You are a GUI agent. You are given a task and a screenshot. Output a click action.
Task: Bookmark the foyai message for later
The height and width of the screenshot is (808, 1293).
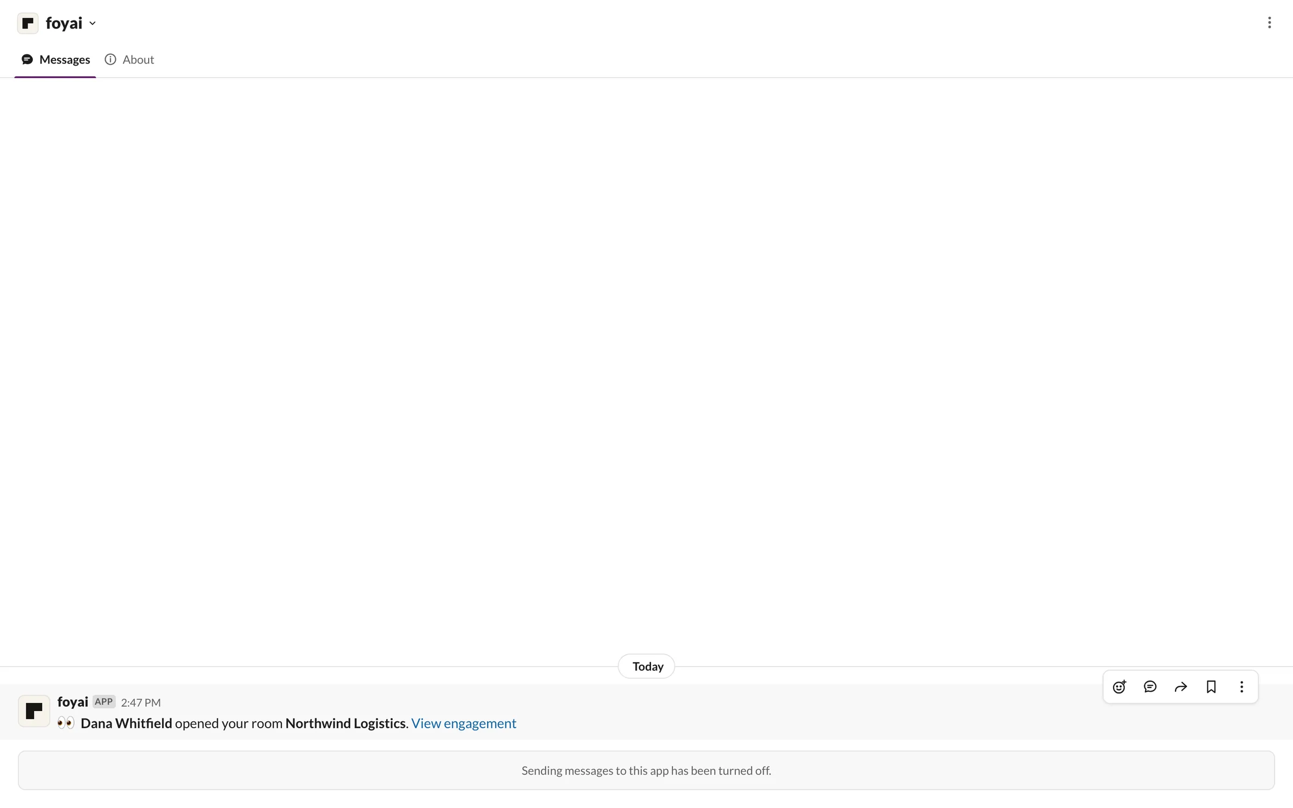[1211, 687]
